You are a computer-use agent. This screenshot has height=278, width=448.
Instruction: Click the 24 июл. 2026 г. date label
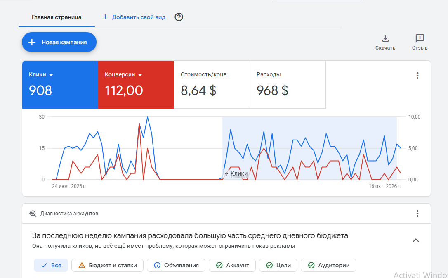[x=69, y=186]
